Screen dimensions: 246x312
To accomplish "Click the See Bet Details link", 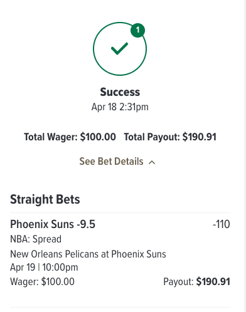I will point(111,162).
